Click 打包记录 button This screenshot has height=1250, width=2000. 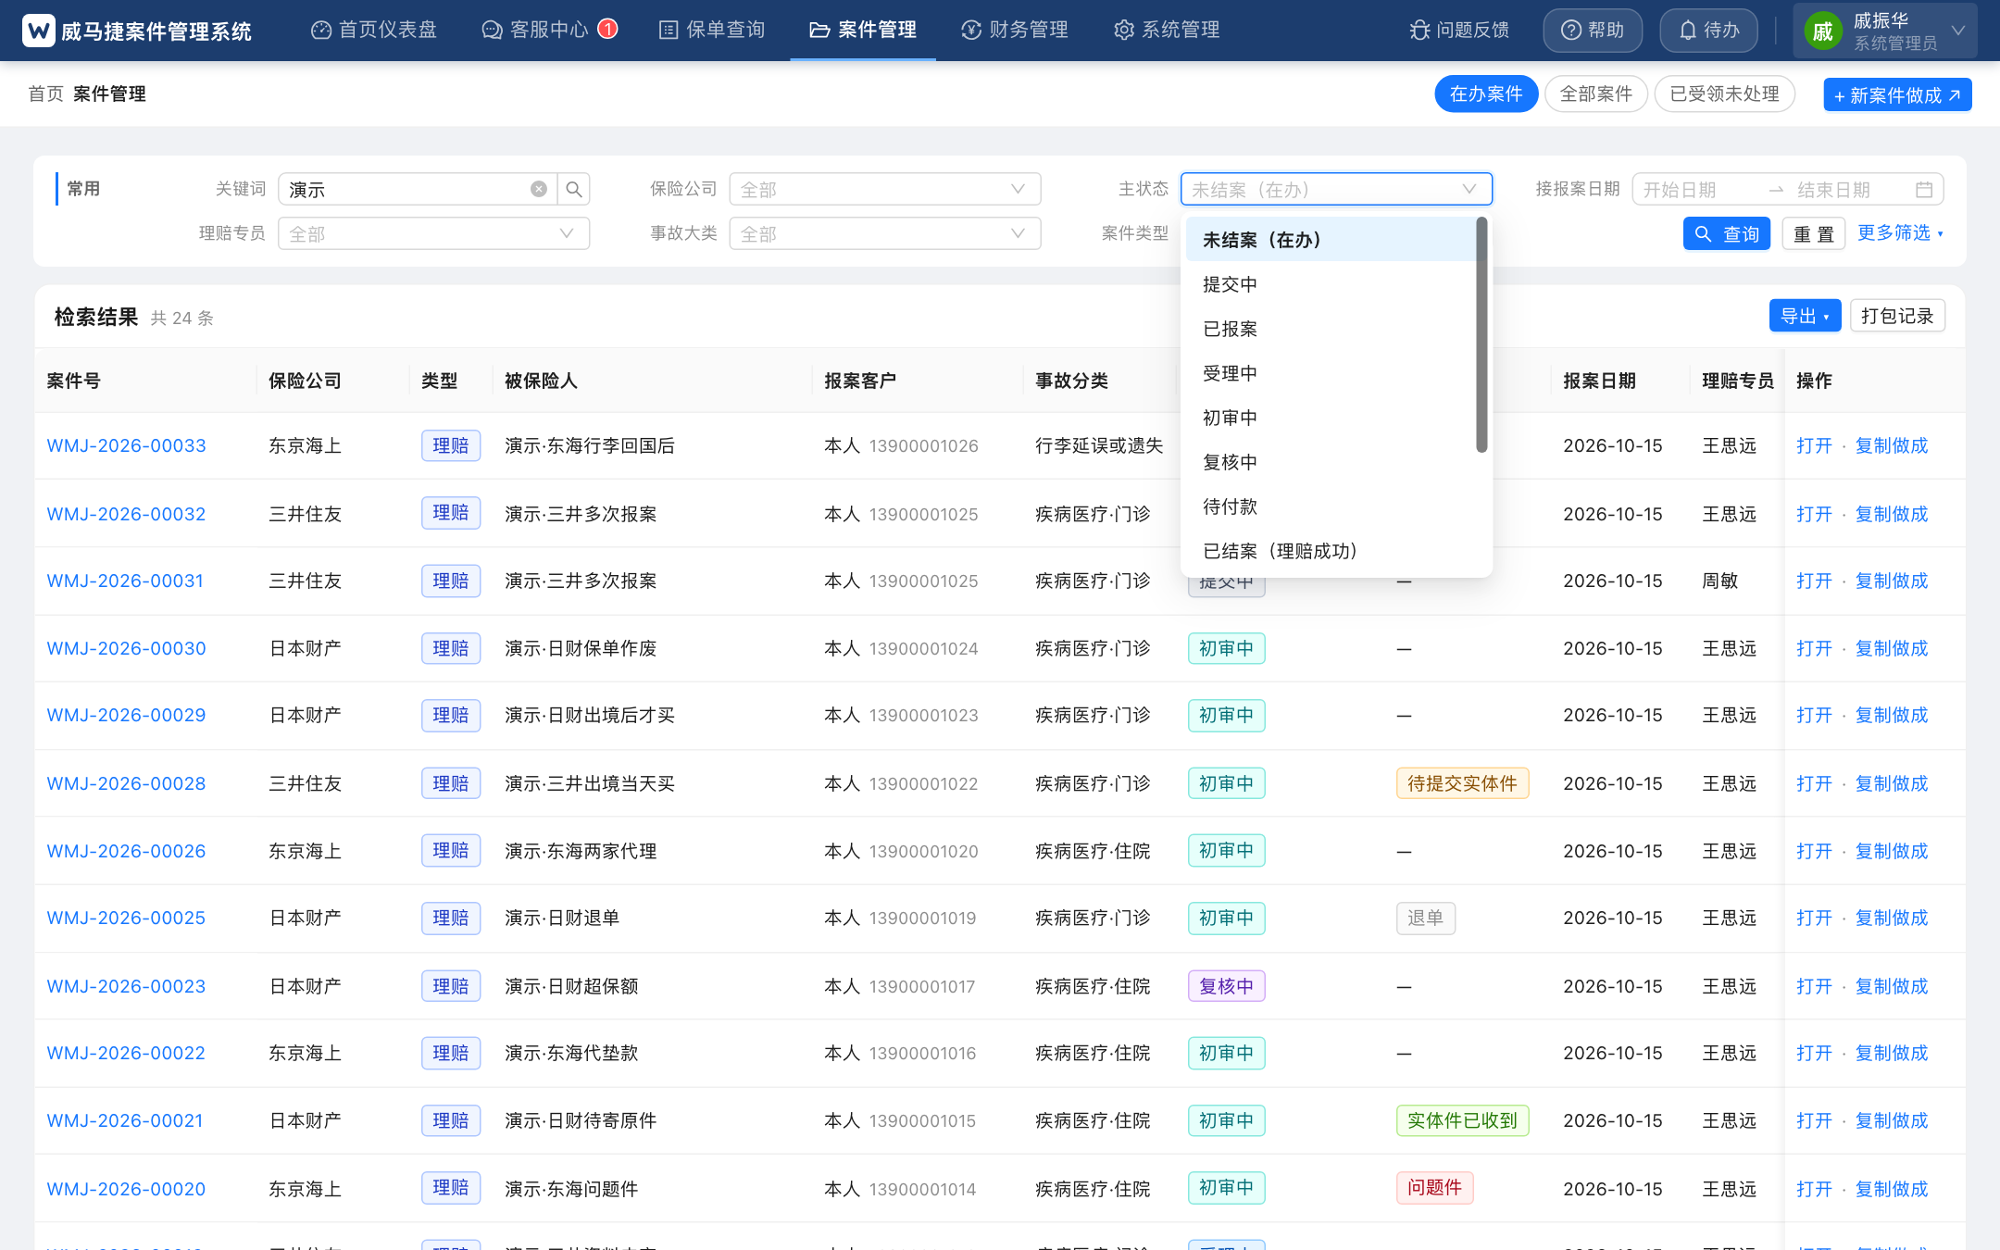1897,316
